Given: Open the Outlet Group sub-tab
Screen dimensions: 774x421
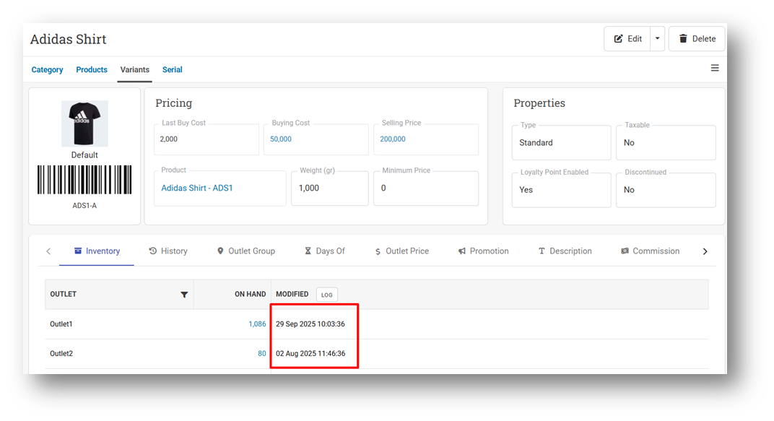Looking at the screenshot, I should point(245,251).
